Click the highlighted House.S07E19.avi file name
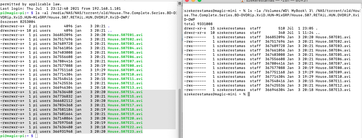 click(x=125, y=114)
